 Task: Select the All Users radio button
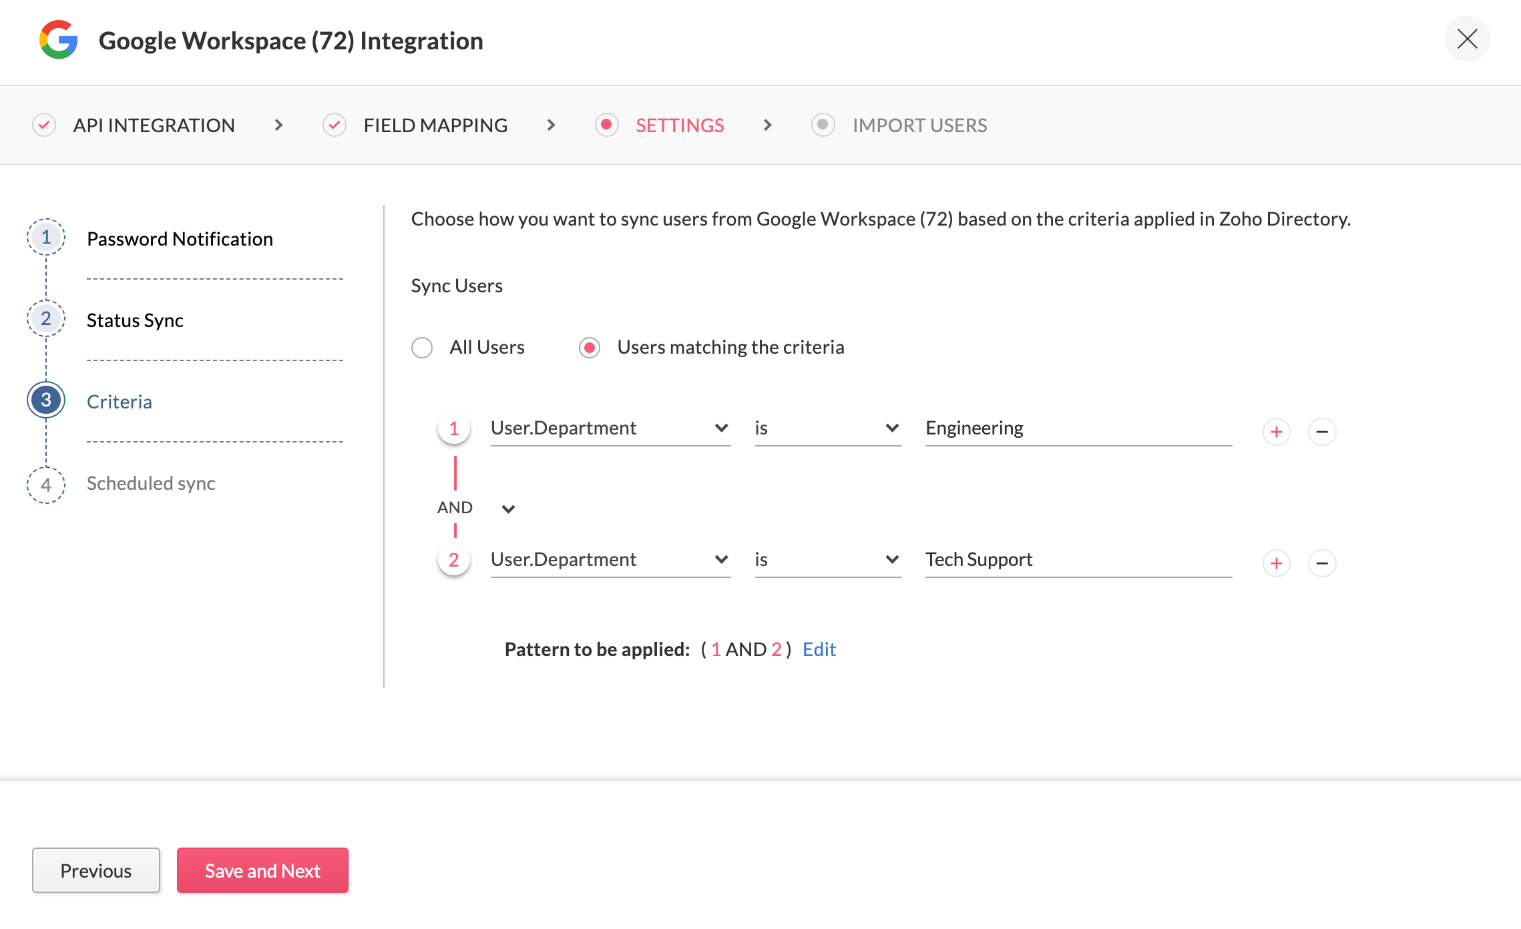[422, 348]
